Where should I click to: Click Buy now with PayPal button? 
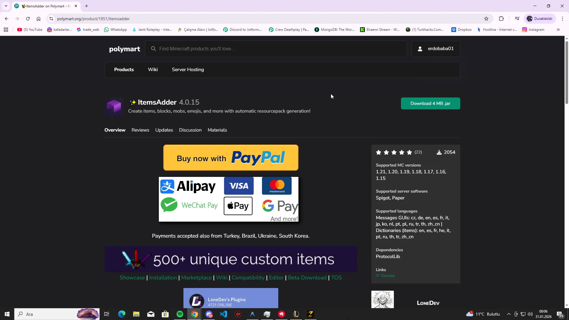coord(231,158)
